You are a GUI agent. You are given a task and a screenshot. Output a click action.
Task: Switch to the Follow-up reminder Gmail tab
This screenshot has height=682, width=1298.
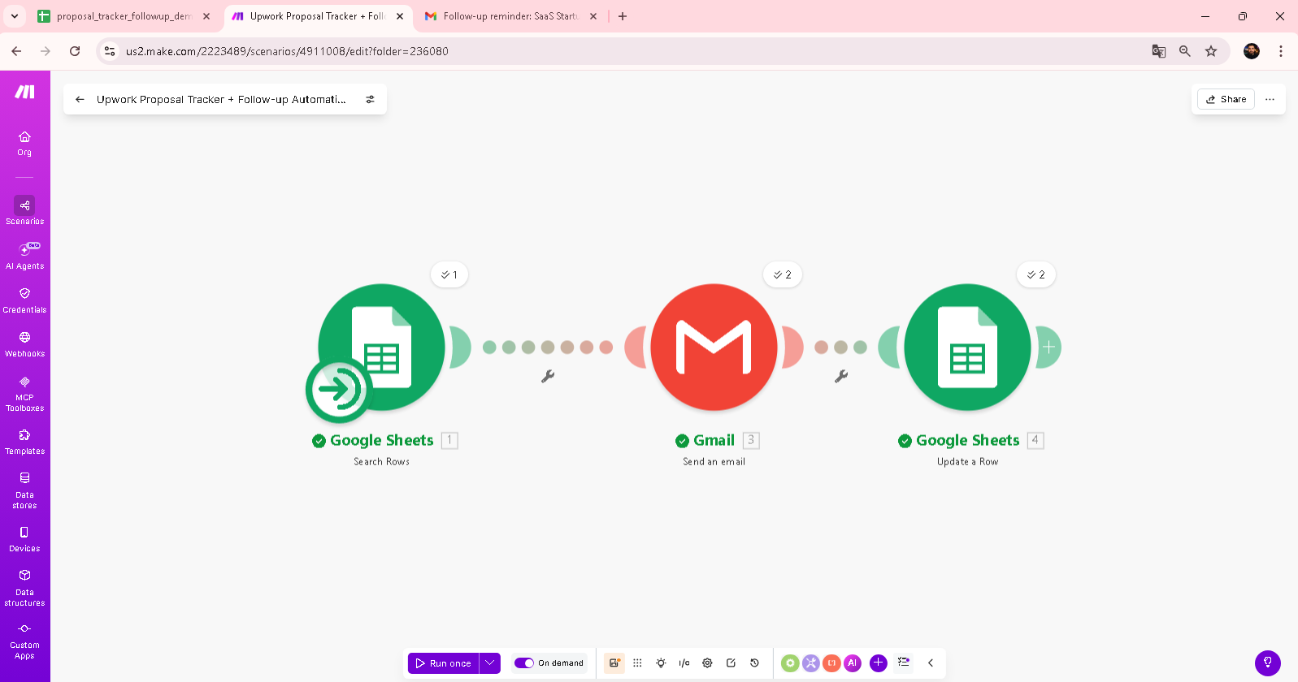pos(510,16)
